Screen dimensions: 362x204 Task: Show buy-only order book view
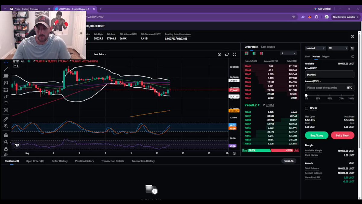pyautogui.click(x=254, y=53)
